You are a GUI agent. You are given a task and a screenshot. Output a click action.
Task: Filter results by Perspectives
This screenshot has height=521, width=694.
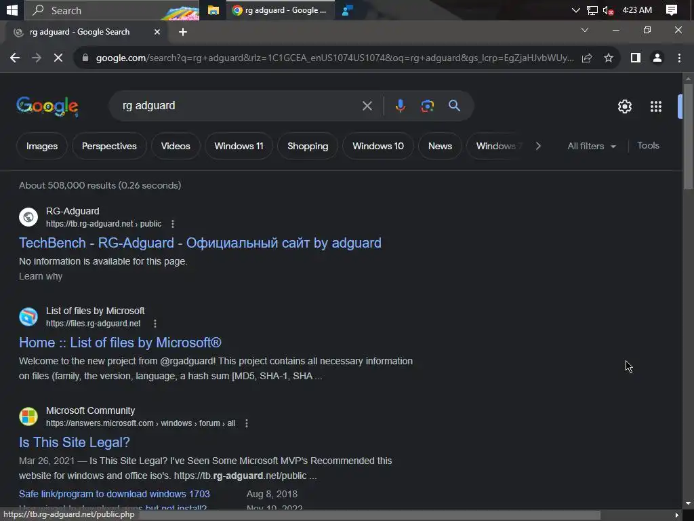[109, 146]
